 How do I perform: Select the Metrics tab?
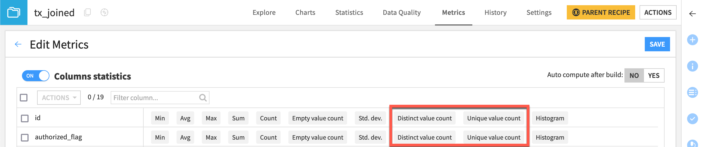454,13
